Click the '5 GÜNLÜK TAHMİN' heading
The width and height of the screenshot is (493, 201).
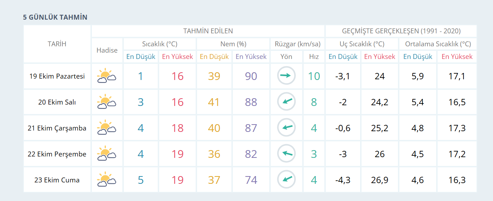click(x=55, y=17)
